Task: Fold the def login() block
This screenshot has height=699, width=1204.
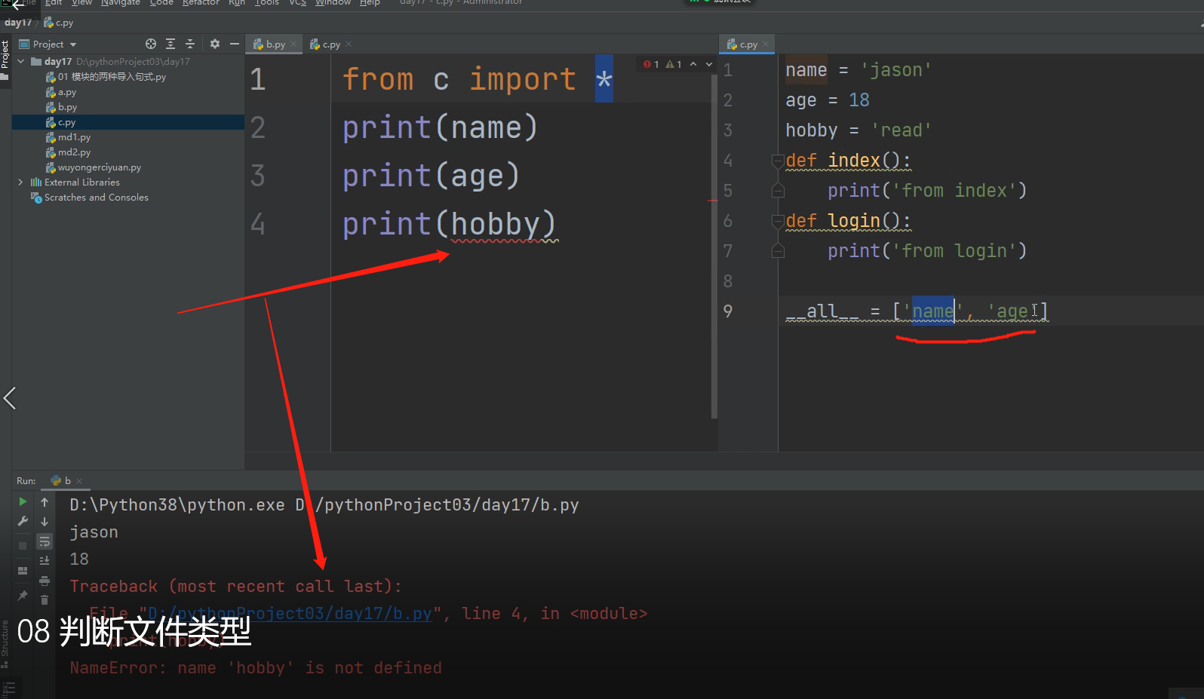Action: (x=778, y=221)
